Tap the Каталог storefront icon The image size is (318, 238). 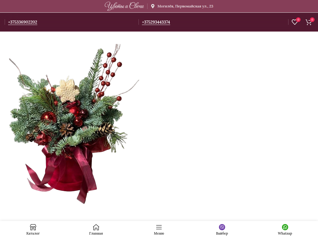tap(33, 227)
